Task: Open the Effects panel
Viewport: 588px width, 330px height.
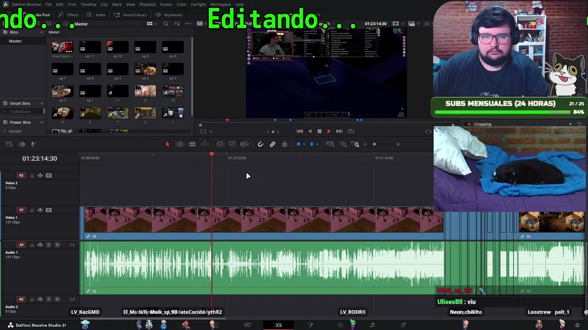Action: [x=68, y=15]
